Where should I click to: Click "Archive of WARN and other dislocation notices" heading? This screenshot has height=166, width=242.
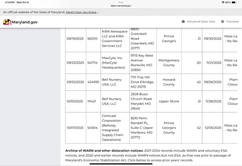tap(104, 151)
